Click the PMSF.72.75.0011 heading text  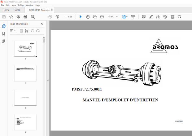pos(87,89)
